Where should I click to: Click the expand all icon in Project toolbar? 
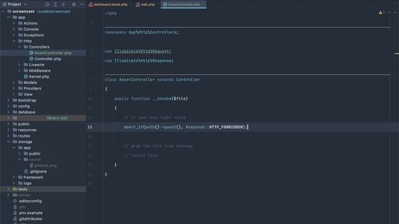pyautogui.click(x=55, y=4)
